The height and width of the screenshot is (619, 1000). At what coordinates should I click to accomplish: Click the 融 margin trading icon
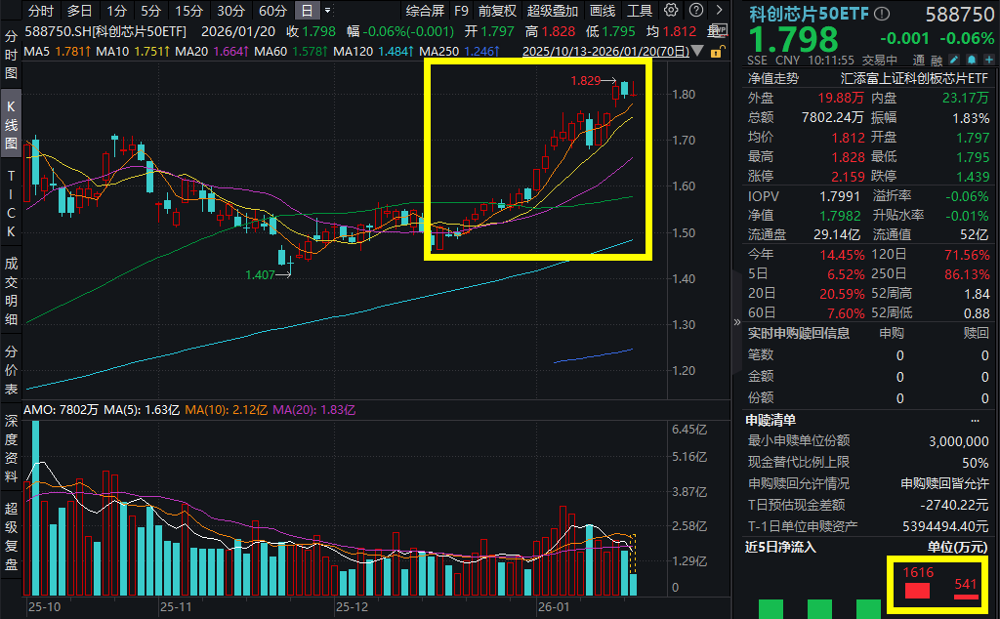coord(937,61)
